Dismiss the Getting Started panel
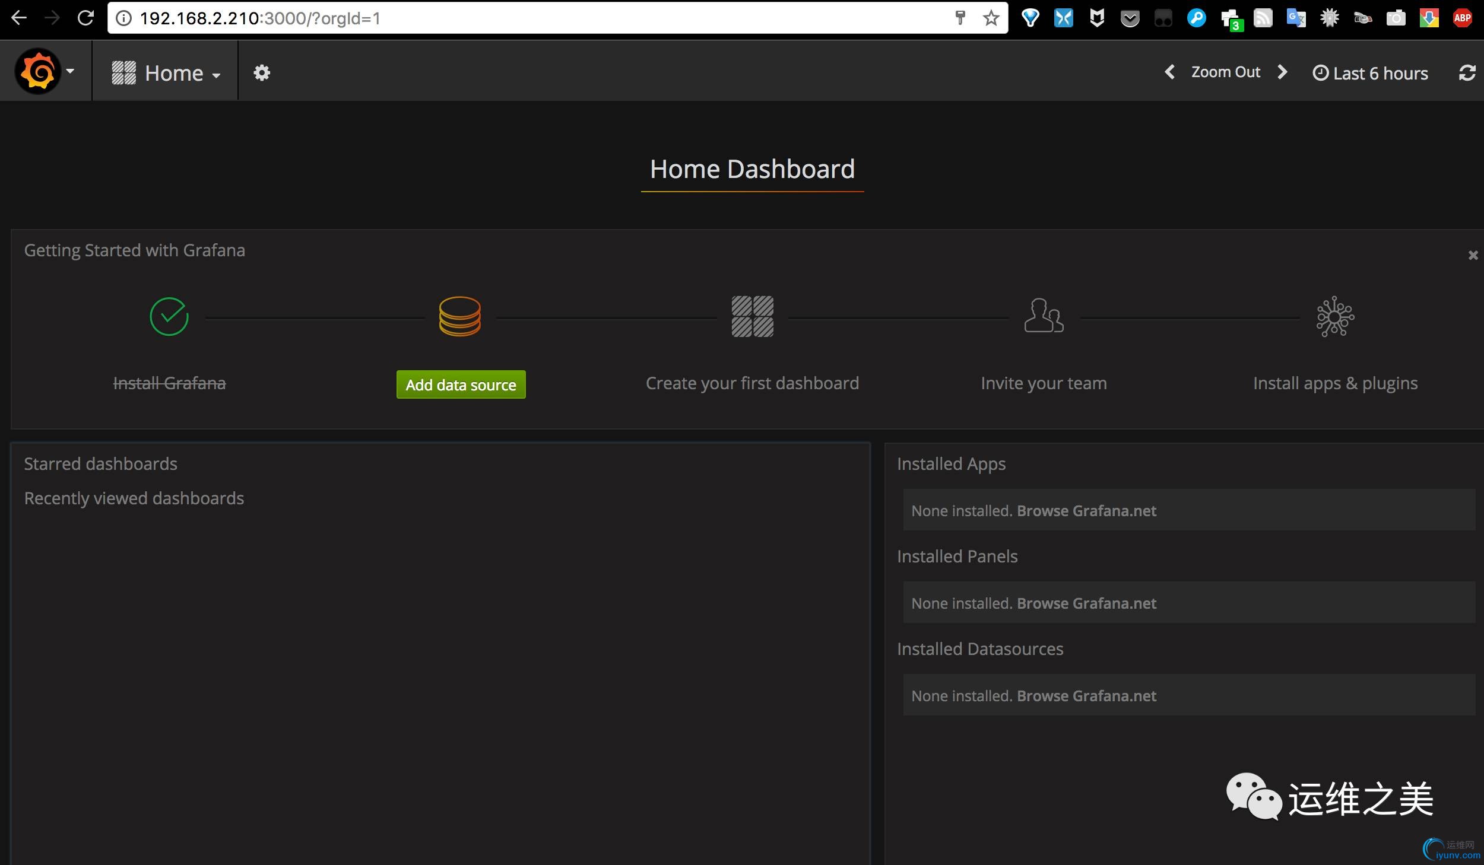The image size is (1484, 865). tap(1473, 255)
